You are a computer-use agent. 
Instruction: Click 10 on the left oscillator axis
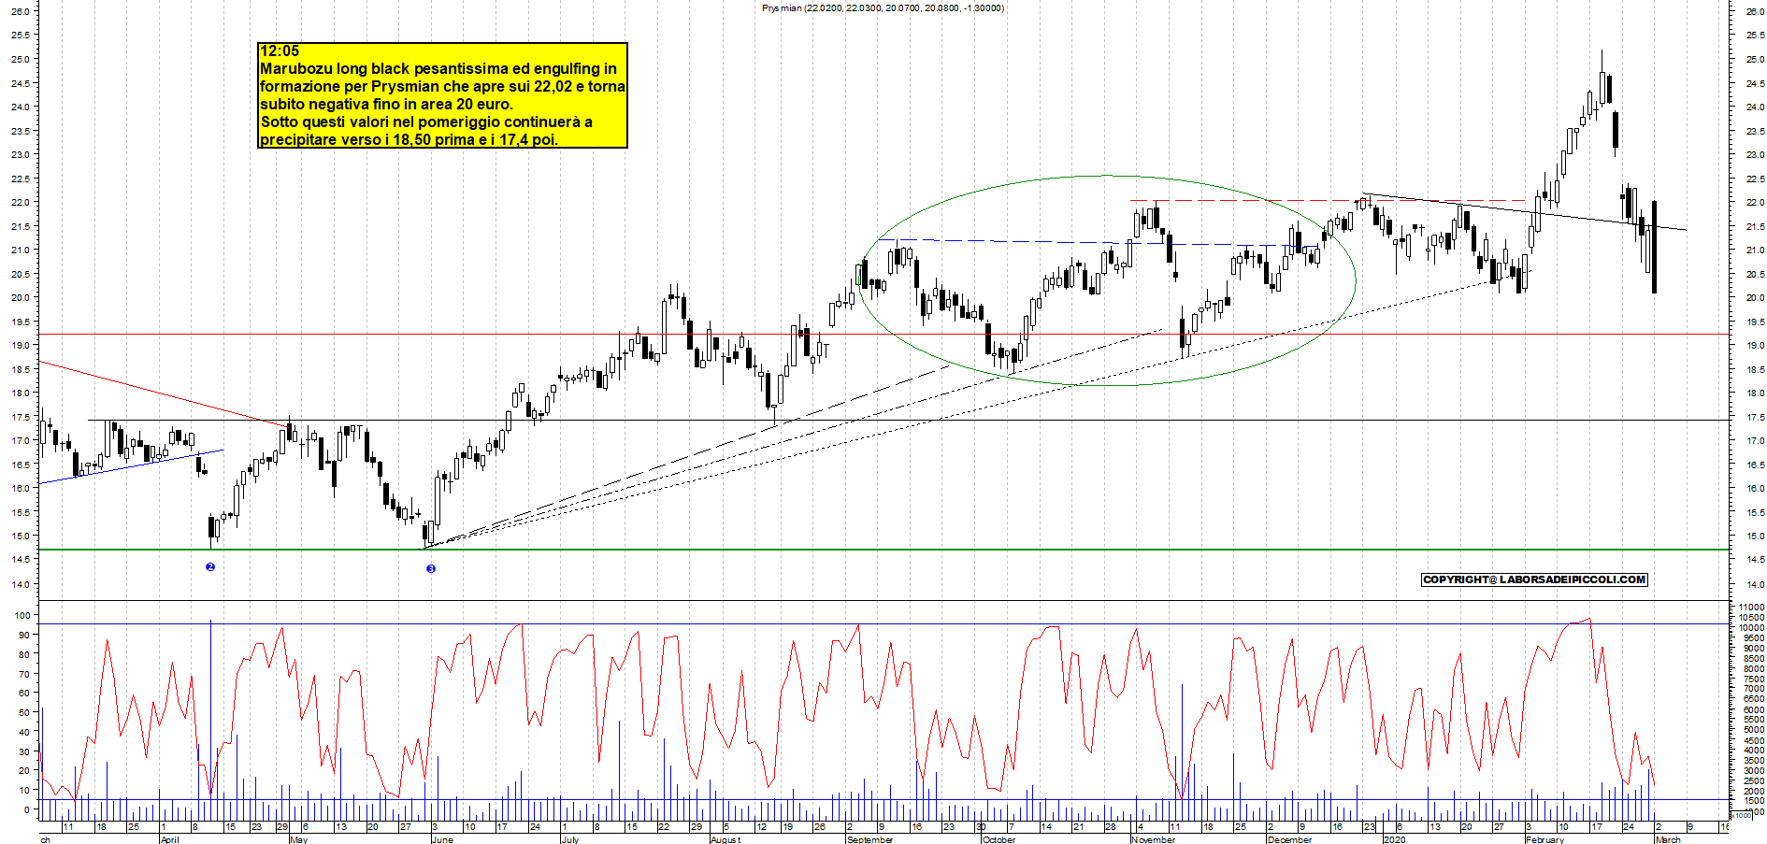click(x=24, y=790)
